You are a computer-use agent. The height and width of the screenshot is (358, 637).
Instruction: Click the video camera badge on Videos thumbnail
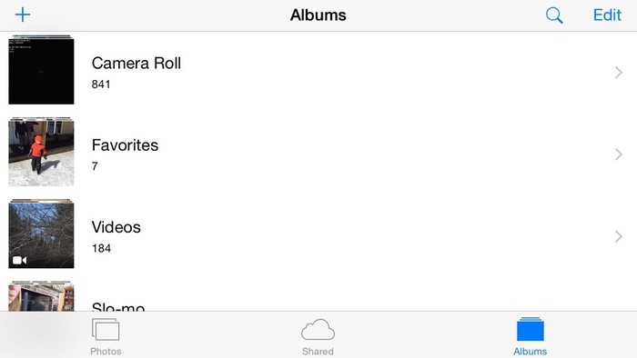pos(19,260)
